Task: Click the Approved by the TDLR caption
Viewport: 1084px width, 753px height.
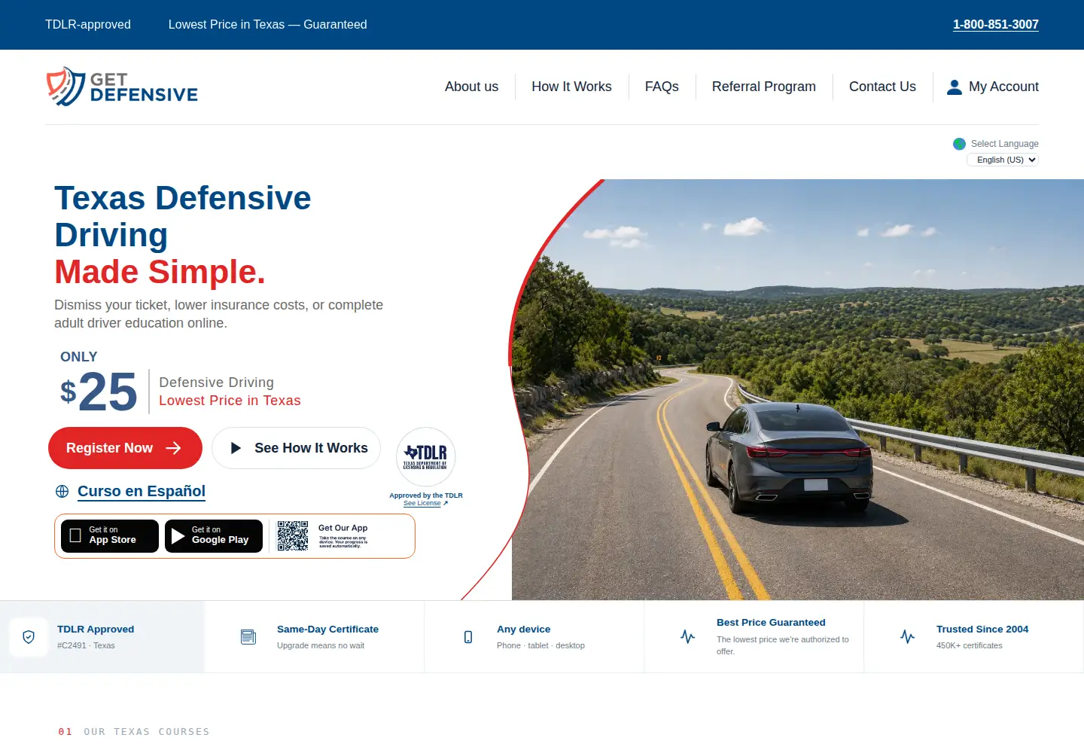Action: point(426,495)
